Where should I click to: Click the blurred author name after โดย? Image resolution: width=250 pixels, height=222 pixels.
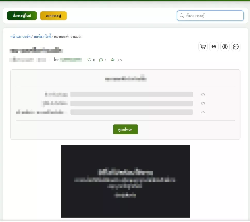pos(71,60)
